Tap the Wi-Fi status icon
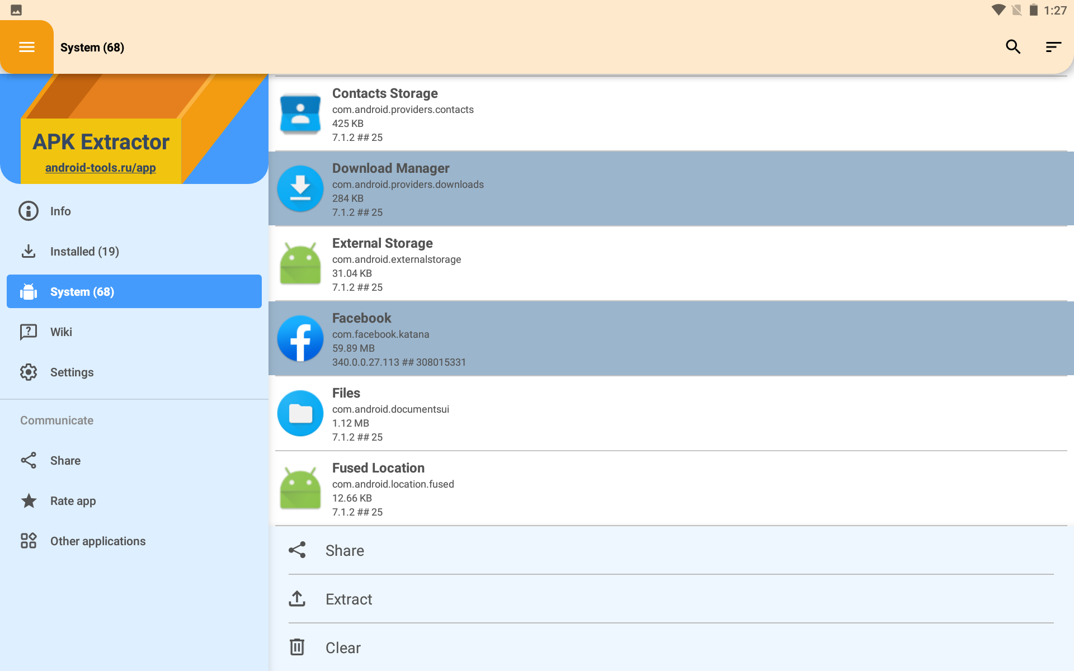The image size is (1074, 671). tap(998, 10)
